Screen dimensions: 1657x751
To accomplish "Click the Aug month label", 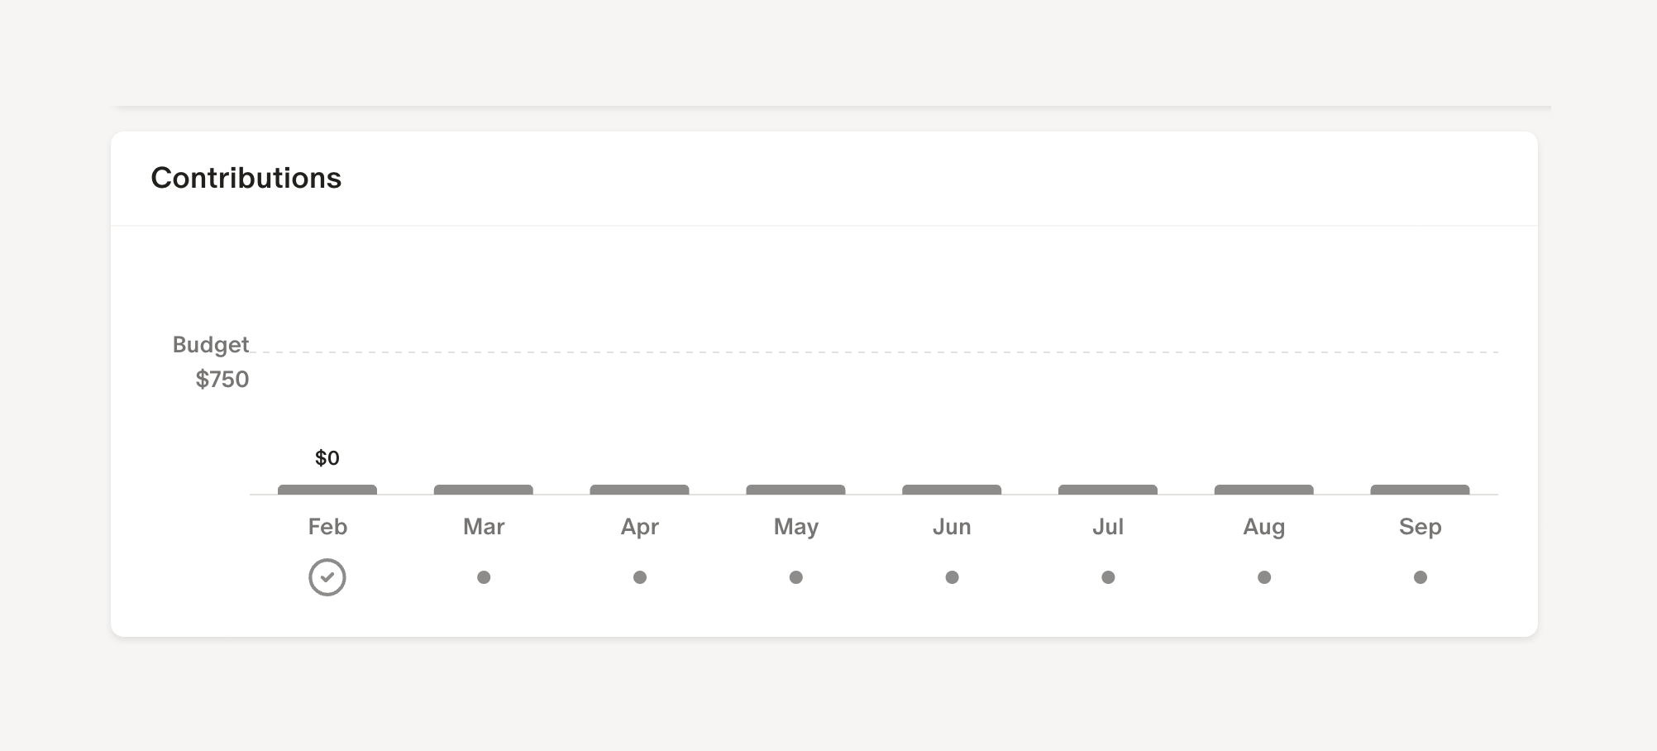I will [1264, 527].
